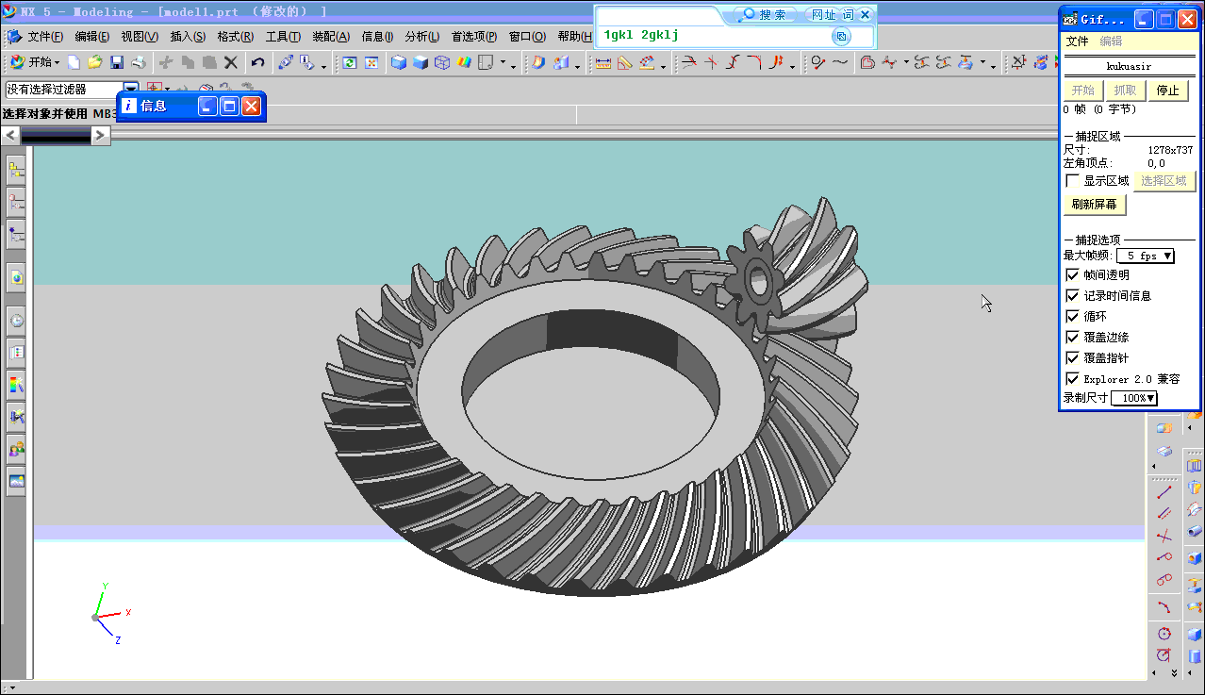Select the line tool in right toolbar

pos(1164,492)
